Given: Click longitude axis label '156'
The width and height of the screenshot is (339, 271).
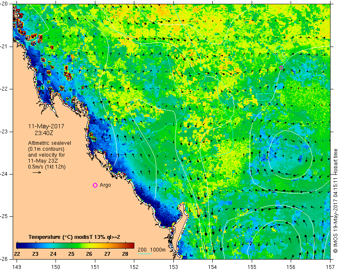Looking at the screenshot, I should [x=291, y=267].
